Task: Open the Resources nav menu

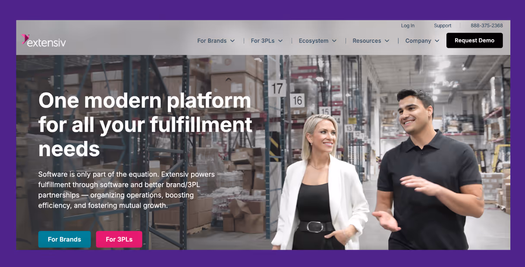Action: click(371, 41)
